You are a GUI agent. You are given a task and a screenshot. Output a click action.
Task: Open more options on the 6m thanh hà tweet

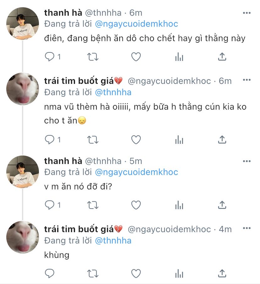pos(247,13)
